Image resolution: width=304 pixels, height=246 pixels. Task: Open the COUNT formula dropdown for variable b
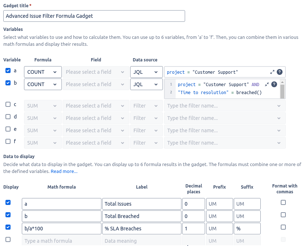pos(43,84)
